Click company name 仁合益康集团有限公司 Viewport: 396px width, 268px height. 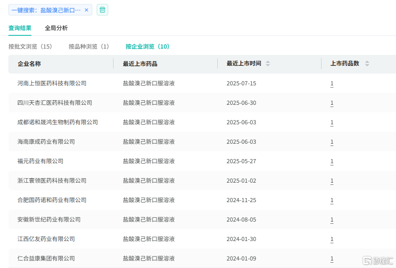coord(46,258)
